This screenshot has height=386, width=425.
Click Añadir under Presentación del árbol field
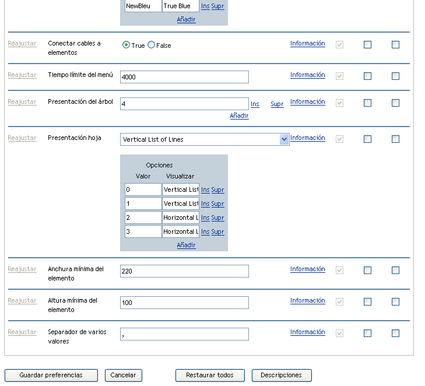(239, 116)
